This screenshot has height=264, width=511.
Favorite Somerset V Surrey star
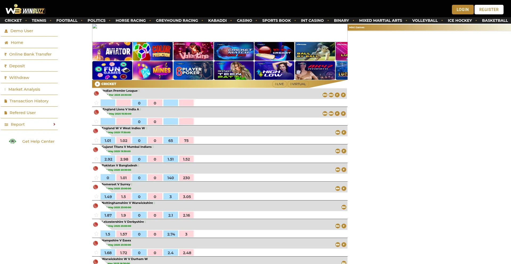pos(96,196)
